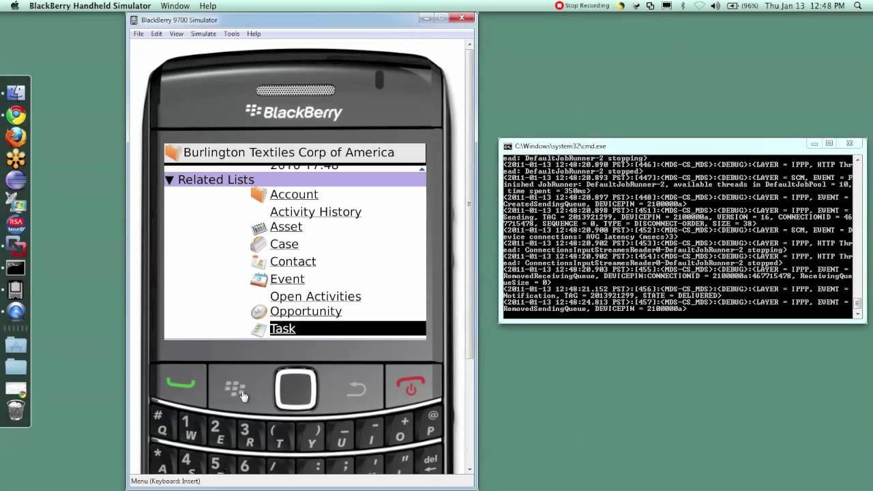Screen dimensions: 873x491
Task: Open Finder from the dock
Action: [x=16, y=92]
